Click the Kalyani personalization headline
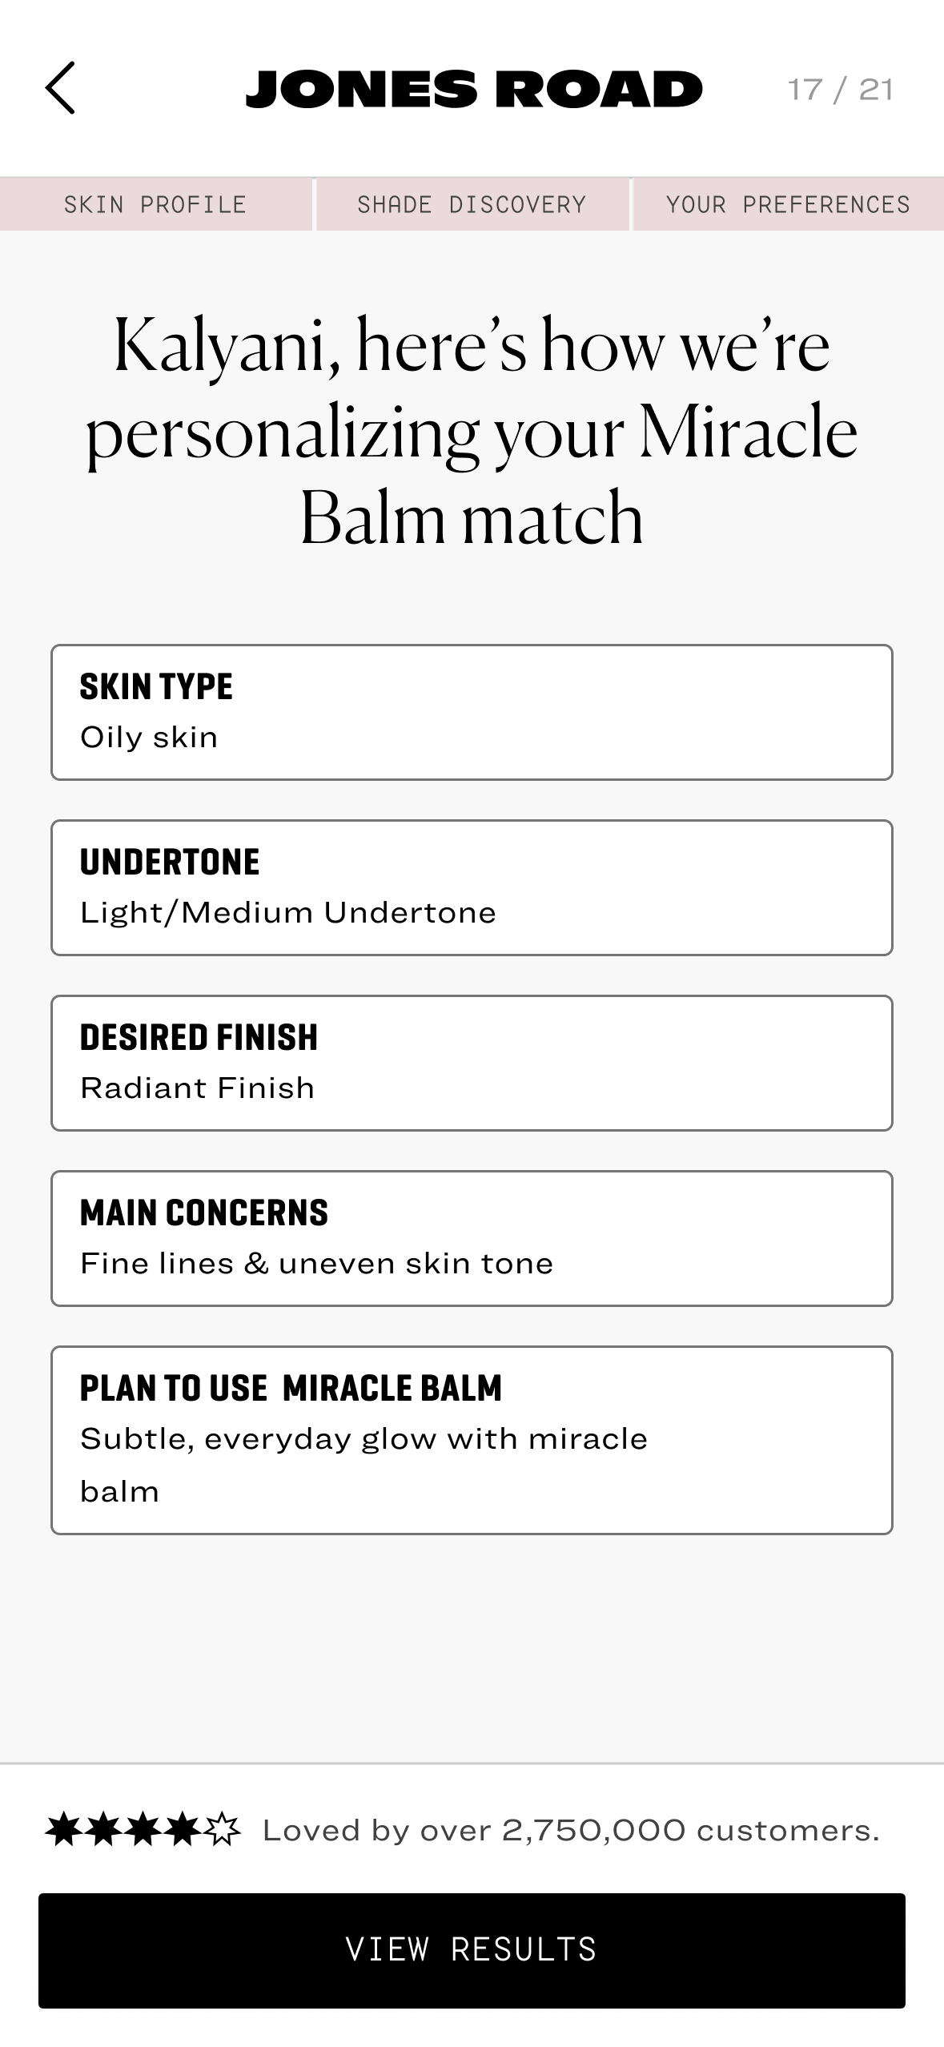 [472, 431]
